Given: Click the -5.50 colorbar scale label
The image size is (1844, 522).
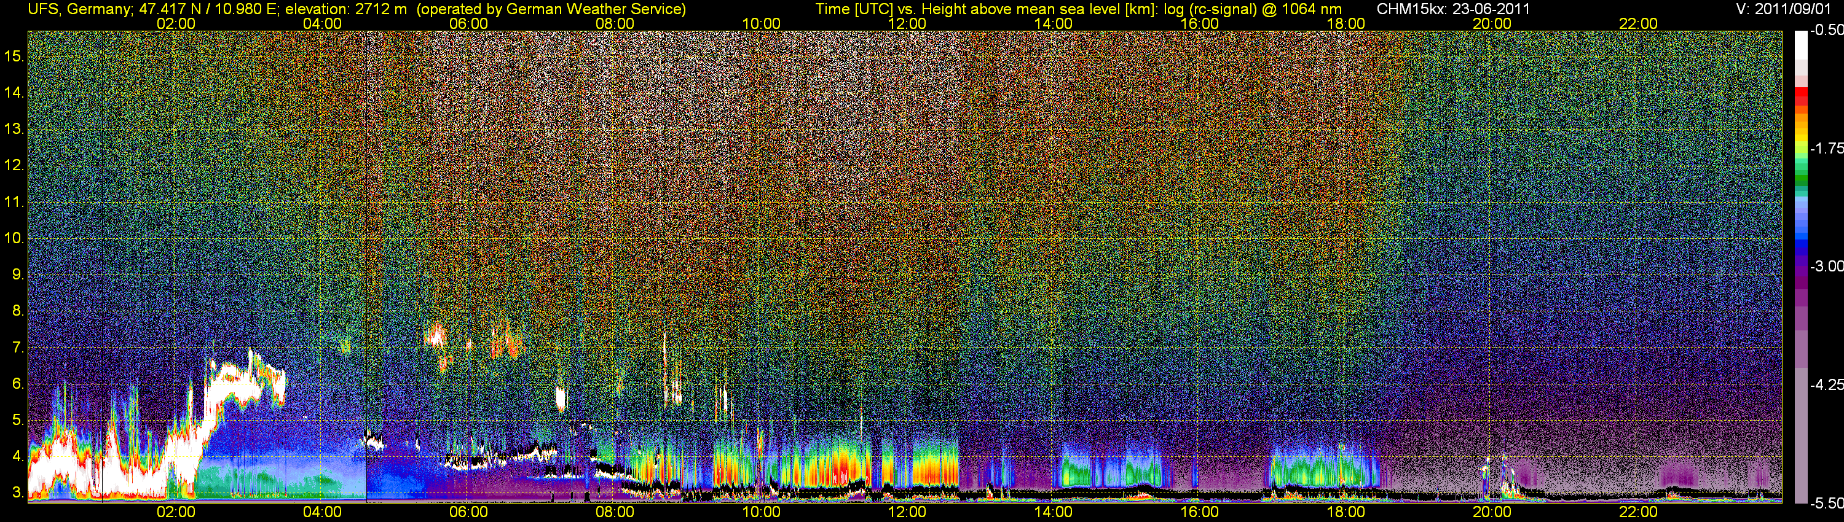Looking at the screenshot, I should pos(1826,503).
